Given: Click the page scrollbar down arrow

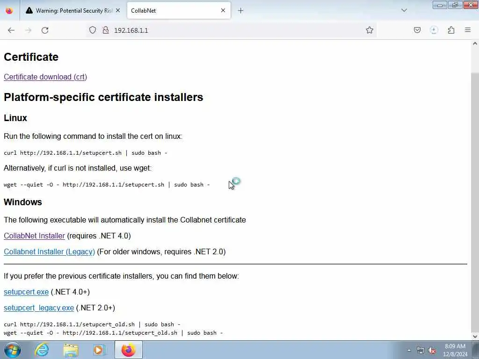Looking at the screenshot, I should tap(475, 337).
